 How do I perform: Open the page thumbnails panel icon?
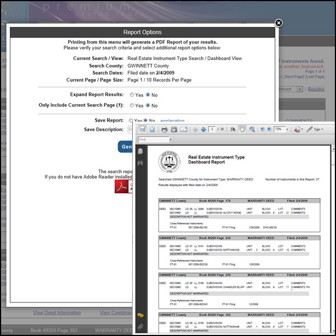(x=141, y=152)
